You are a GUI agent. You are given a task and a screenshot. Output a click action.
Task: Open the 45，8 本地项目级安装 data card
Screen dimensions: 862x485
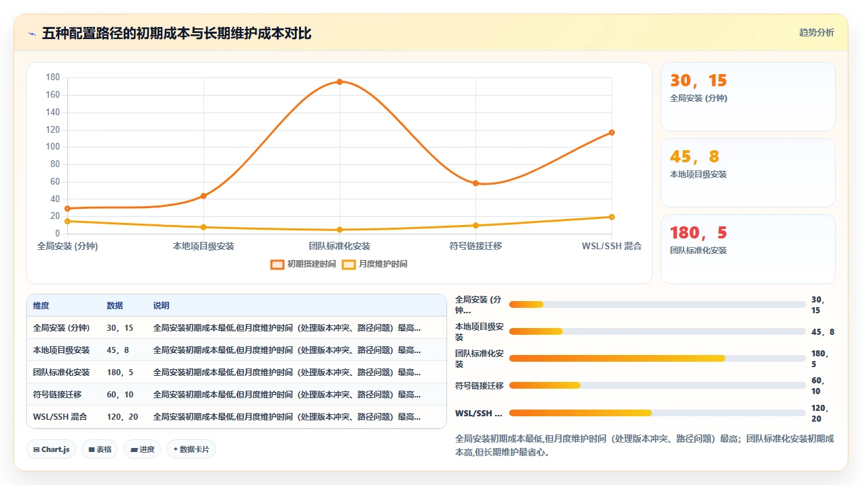coord(748,172)
